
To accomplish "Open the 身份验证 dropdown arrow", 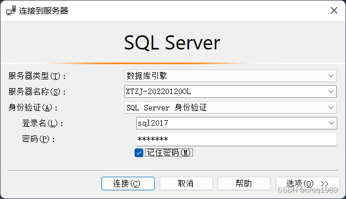I will point(331,108).
